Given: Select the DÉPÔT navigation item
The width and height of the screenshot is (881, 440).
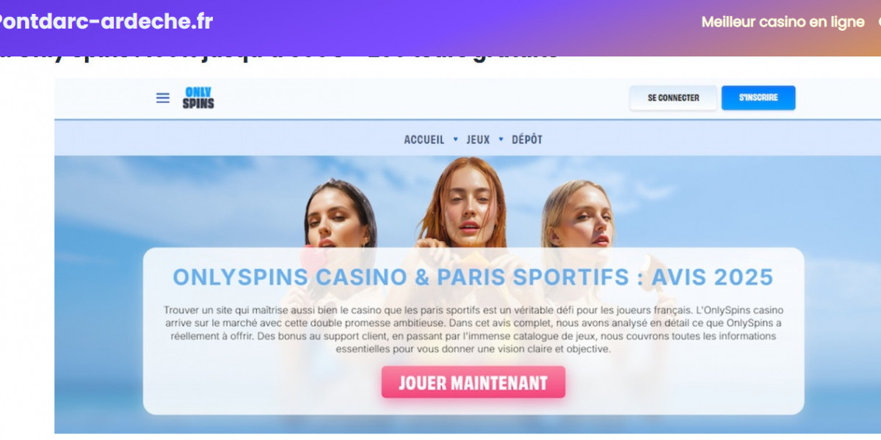Looking at the screenshot, I should pyautogui.click(x=527, y=139).
